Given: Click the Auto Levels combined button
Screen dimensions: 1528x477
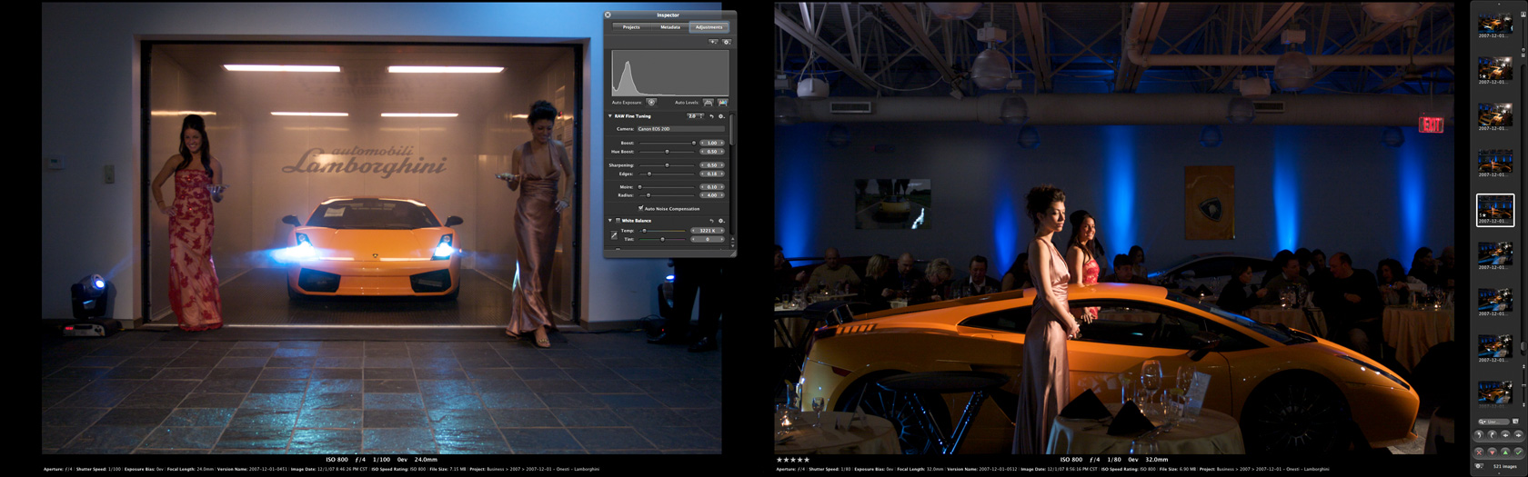Looking at the screenshot, I should coord(708,103).
